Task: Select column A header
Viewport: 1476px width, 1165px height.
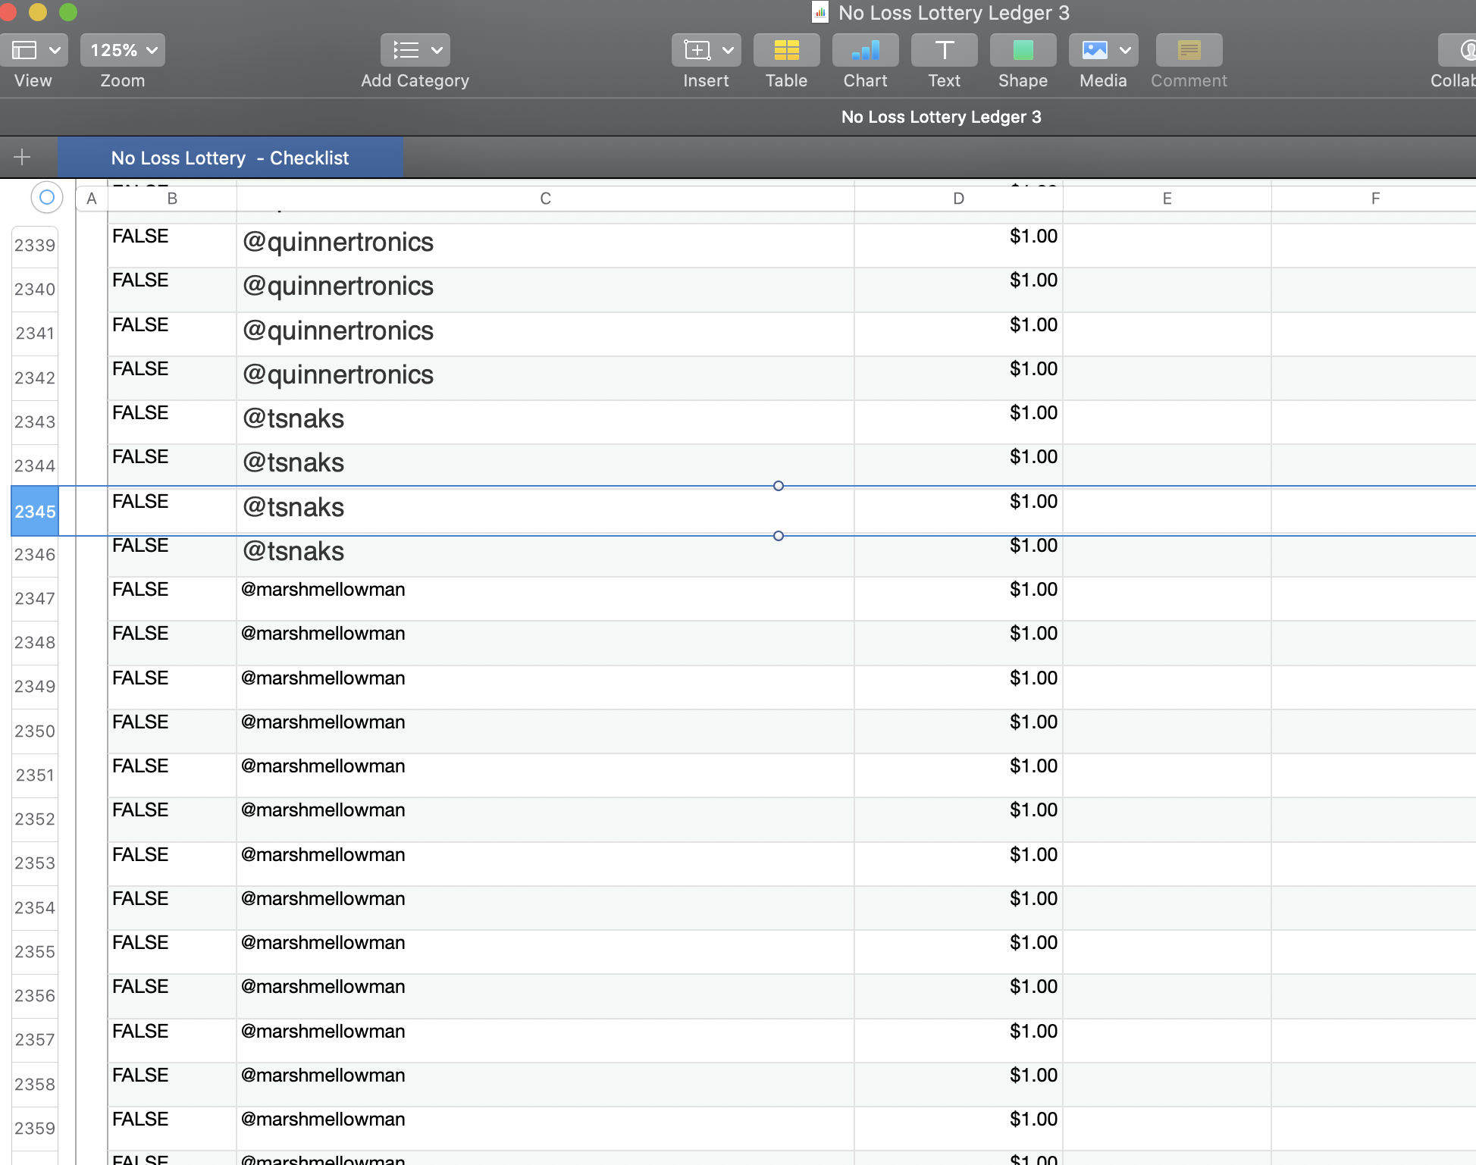Action: (x=92, y=199)
